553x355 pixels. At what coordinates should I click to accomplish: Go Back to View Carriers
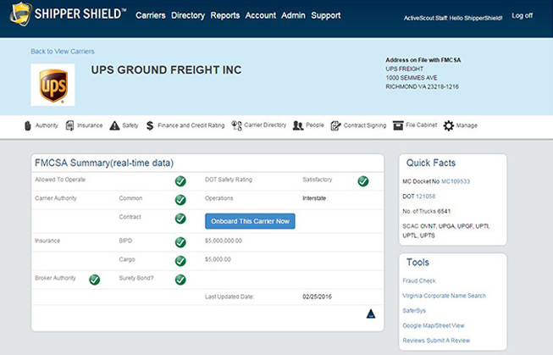(x=63, y=52)
